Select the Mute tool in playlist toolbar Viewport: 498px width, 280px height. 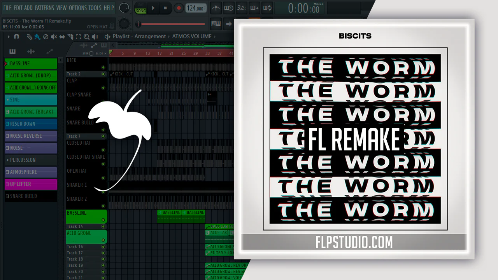coord(54,37)
